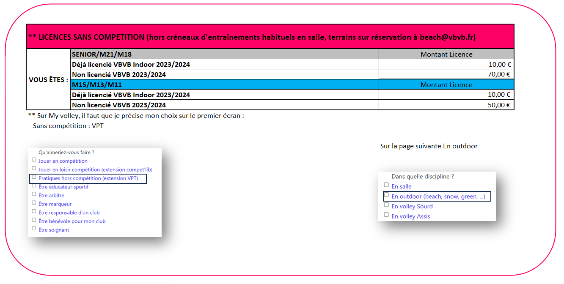
Task: Click the Être arbitre link text
Action: (51, 195)
